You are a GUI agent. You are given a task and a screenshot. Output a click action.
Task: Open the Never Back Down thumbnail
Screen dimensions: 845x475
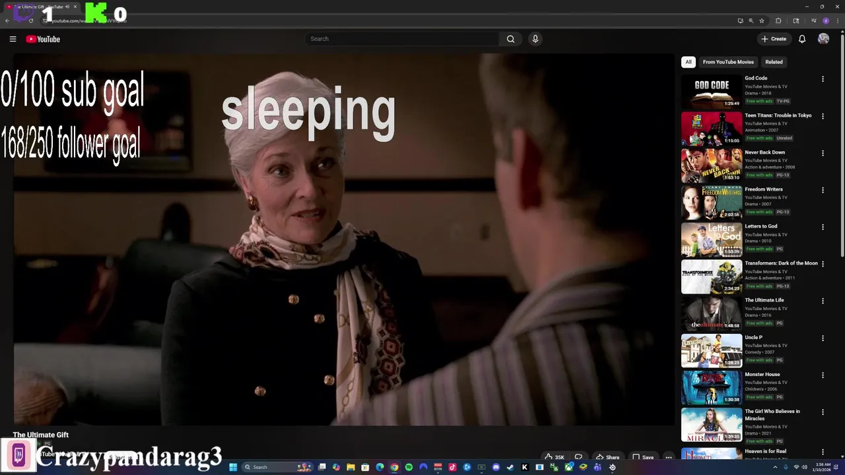[712, 165]
